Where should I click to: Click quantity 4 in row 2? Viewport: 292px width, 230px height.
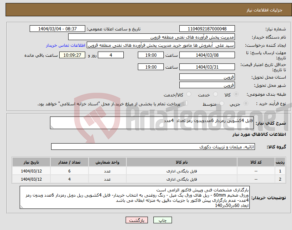click(69, 179)
